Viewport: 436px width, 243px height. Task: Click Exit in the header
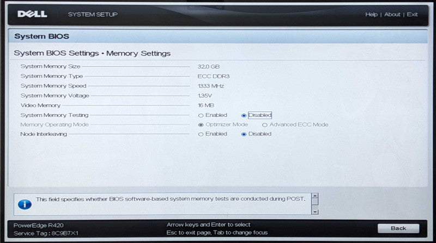pyautogui.click(x=412, y=15)
